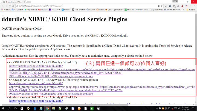Viewport: 197px width, 111px height.
Task: Open the browser home page
Action: coord(13,6)
